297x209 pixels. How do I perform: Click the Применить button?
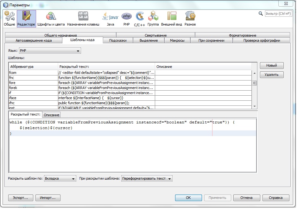click(218, 198)
